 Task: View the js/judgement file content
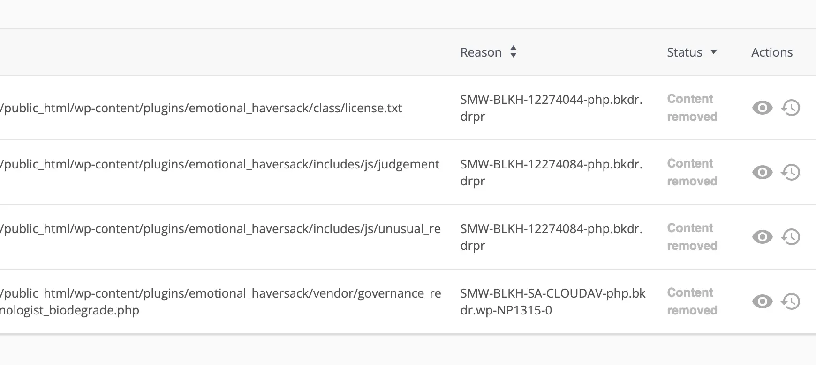(x=762, y=172)
